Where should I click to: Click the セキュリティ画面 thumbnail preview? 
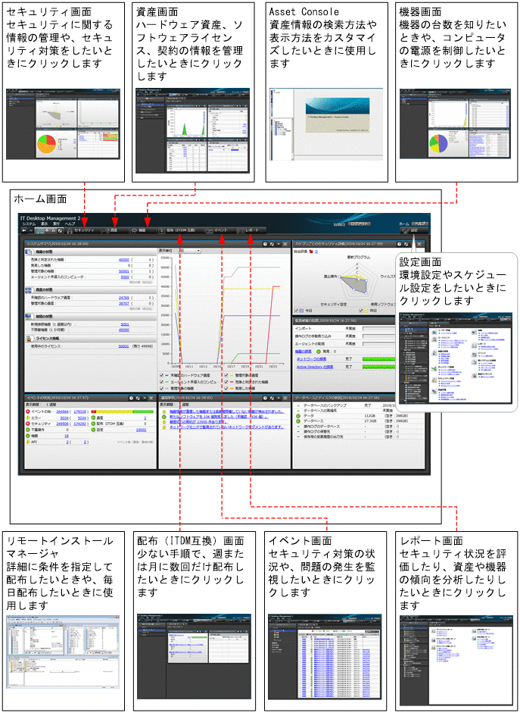[63, 124]
